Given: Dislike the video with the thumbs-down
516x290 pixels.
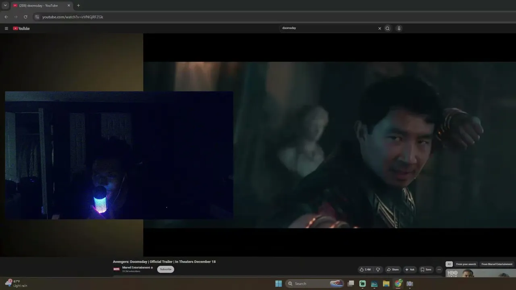Looking at the screenshot, I should point(378,269).
